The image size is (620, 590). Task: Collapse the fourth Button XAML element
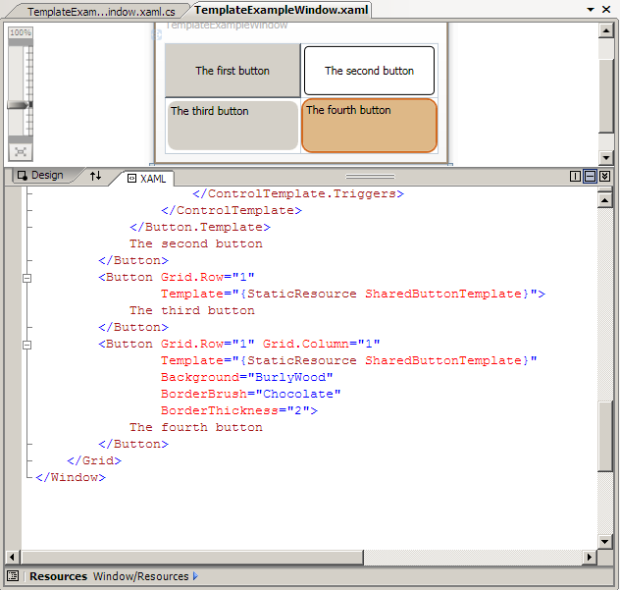[x=26, y=345]
